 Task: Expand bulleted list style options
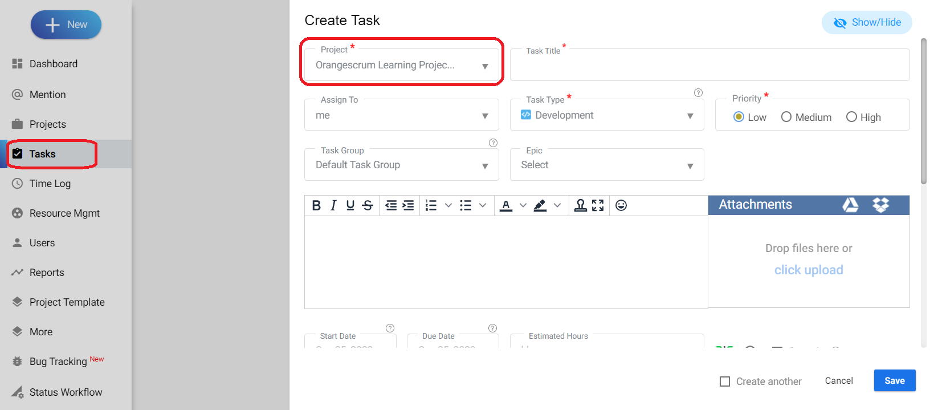(x=483, y=205)
